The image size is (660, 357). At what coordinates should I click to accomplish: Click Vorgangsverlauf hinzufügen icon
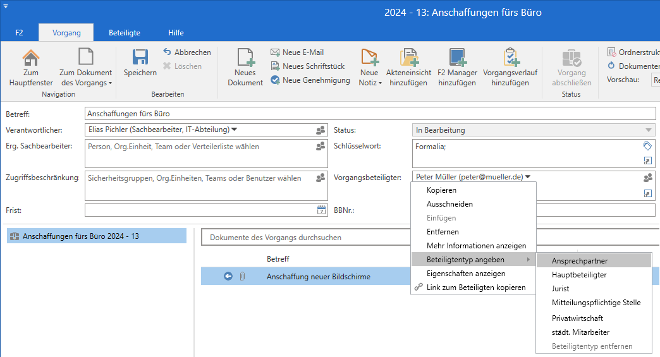click(510, 58)
